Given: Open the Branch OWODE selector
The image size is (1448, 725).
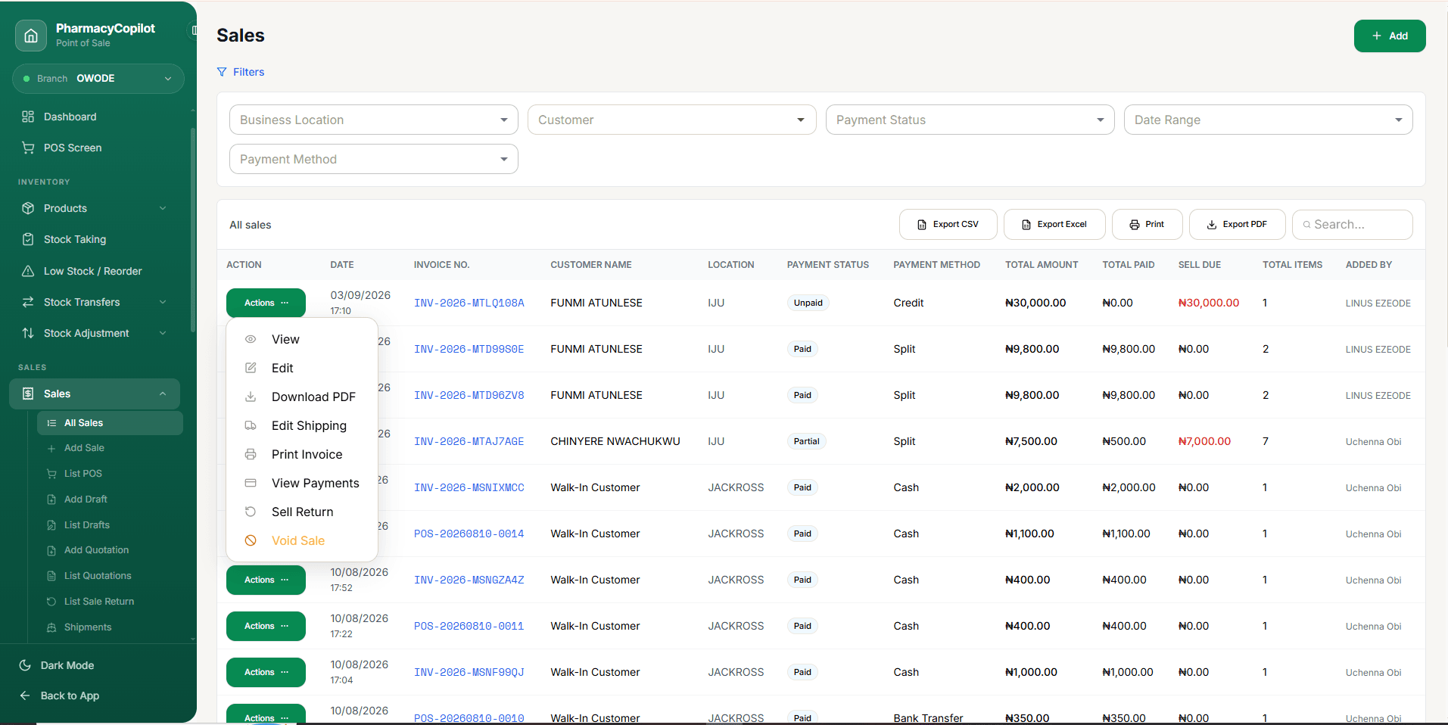Looking at the screenshot, I should (98, 79).
